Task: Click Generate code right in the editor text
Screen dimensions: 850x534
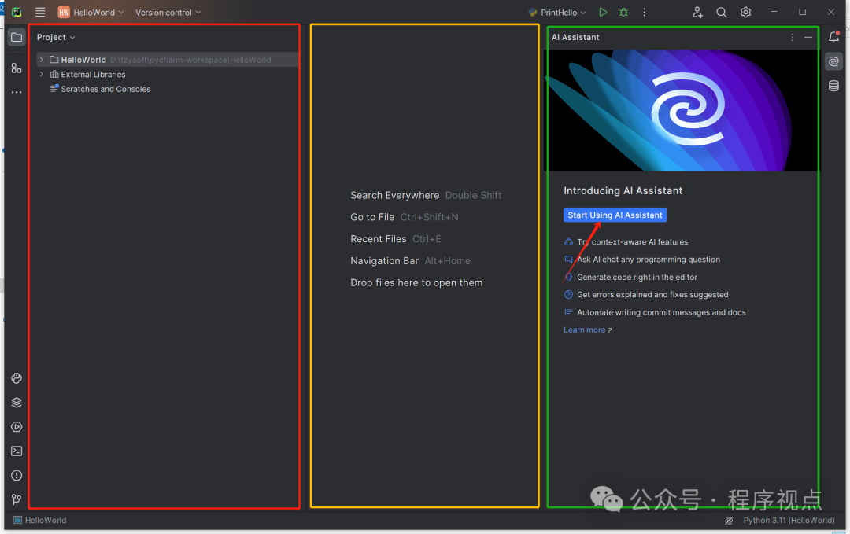Action: (637, 278)
